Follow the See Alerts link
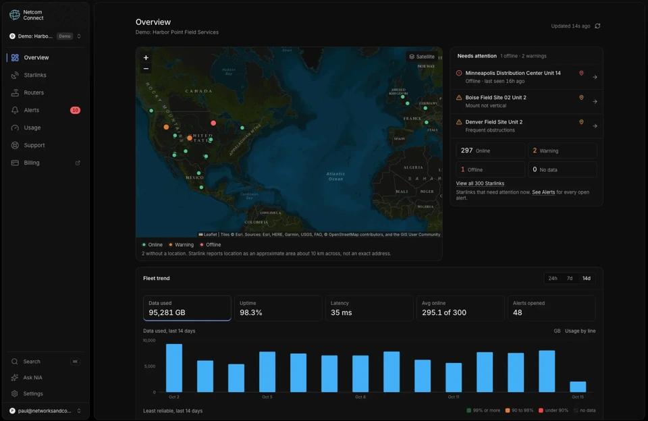The image size is (648, 421). pyautogui.click(x=543, y=192)
